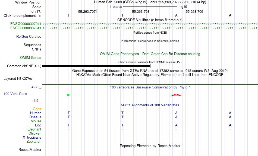The width and height of the screenshot is (258, 156).
Task: Click the X_tropicalis alignment row label
Action: [x=32, y=138]
